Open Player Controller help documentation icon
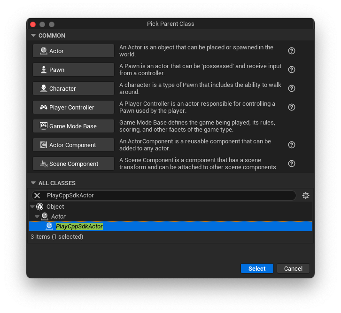Screen dimensions: 341x313 click(x=291, y=107)
